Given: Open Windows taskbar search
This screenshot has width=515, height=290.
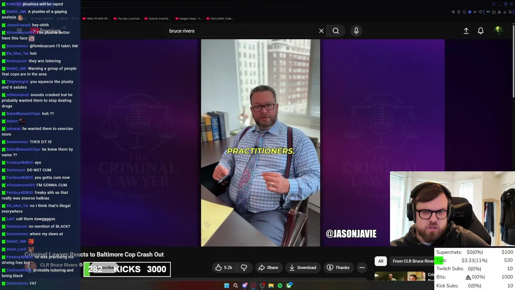Looking at the screenshot, I should (235, 286).
